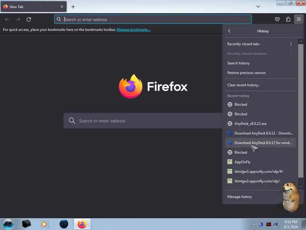Click the red tray icon
Image resolution: width=306 pixels, height=230 pixels.
pos(269,224)
